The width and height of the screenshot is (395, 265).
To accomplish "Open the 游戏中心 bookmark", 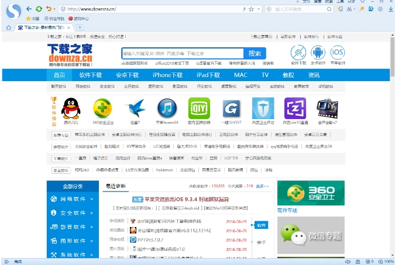I will tap(78, 19).
